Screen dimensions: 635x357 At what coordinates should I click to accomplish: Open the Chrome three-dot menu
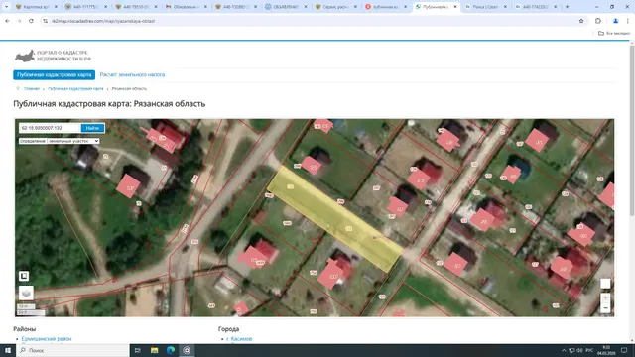(628, 21)
